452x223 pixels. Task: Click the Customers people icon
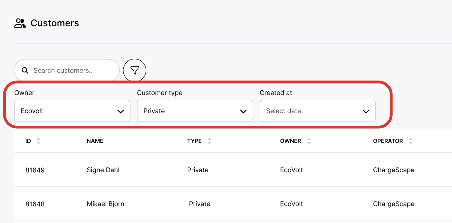(20, 23)
